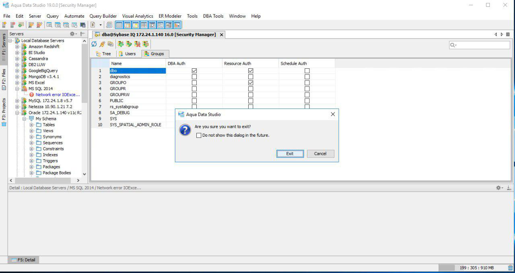515x273 pixels.
Task: Expand the Tables folder
Action: click(32, 125)
